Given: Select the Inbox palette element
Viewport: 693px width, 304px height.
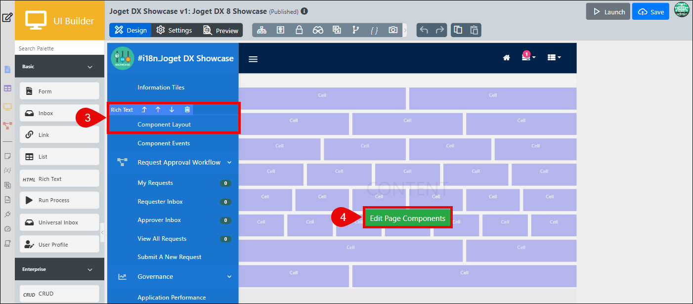Looking at the screenshot, I should [x=59, y=113].
